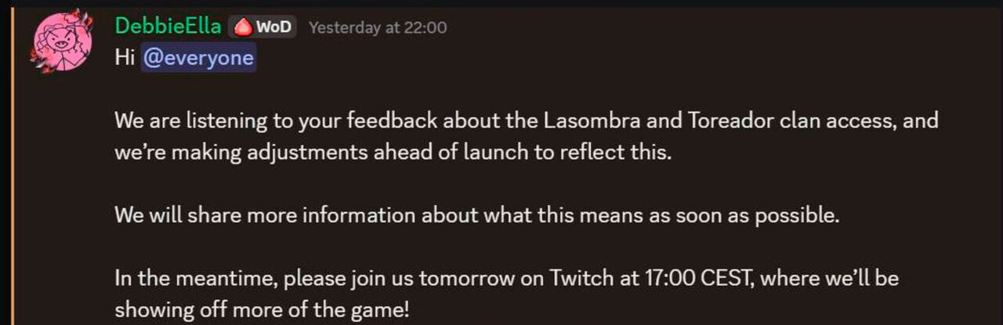Click the word 'Hi' in the message

[125, 59]
